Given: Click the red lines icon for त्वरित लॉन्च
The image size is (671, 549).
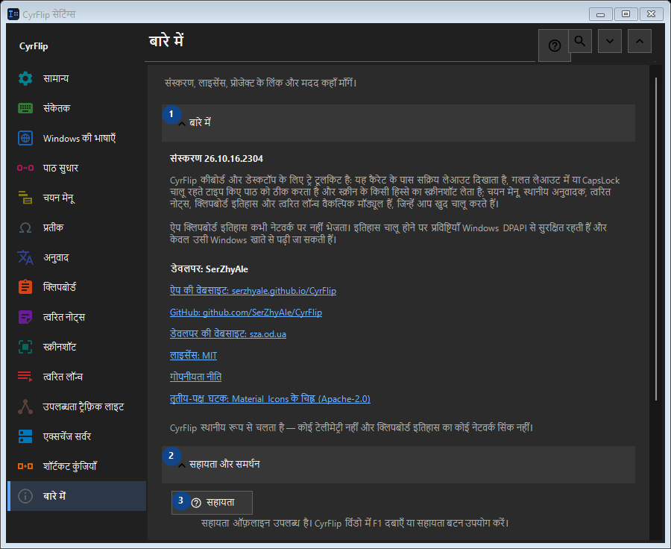Looking at the screenshot, I should [x=25, y=377].
